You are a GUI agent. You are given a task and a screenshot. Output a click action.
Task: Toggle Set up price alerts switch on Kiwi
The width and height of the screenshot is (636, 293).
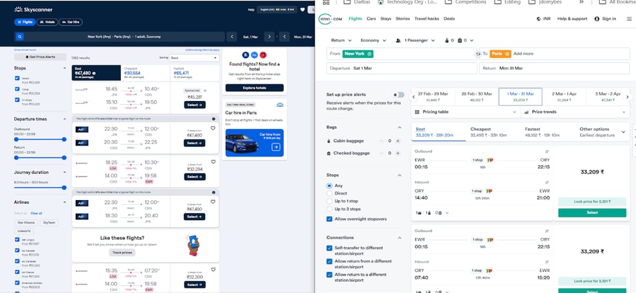(399, 95)
